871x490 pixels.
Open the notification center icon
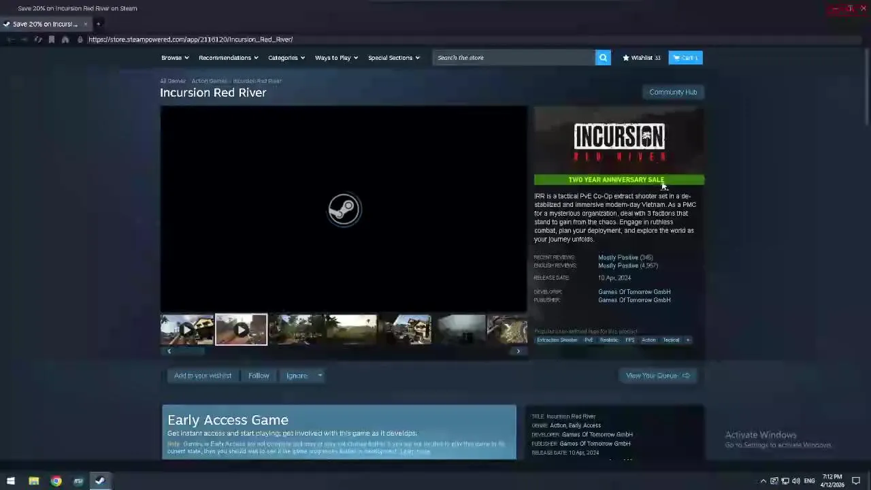coord(856,481)
